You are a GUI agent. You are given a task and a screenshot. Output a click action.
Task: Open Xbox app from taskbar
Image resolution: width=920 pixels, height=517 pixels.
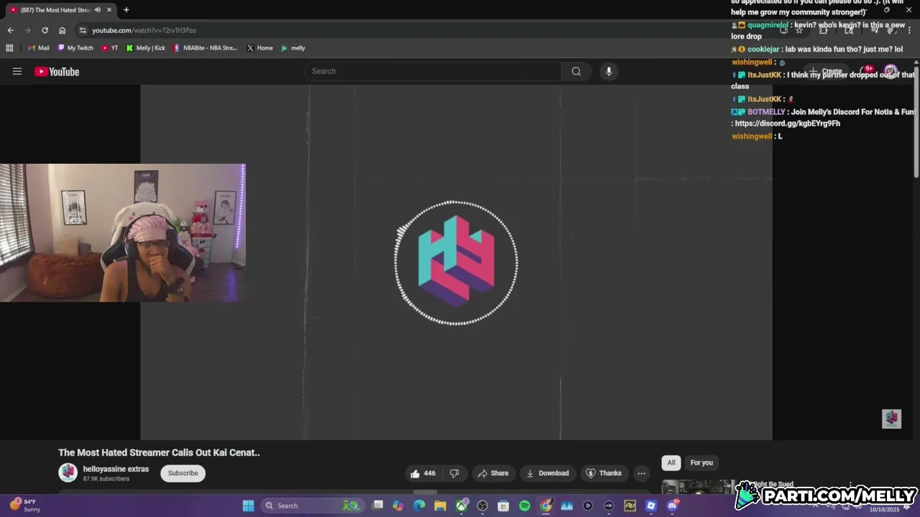461,506
